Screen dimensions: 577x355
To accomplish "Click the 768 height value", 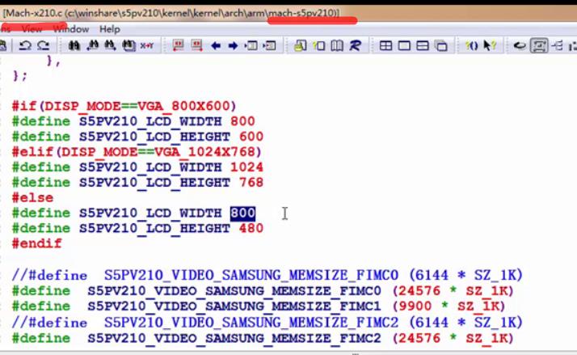I will click(x=251, y=183).
